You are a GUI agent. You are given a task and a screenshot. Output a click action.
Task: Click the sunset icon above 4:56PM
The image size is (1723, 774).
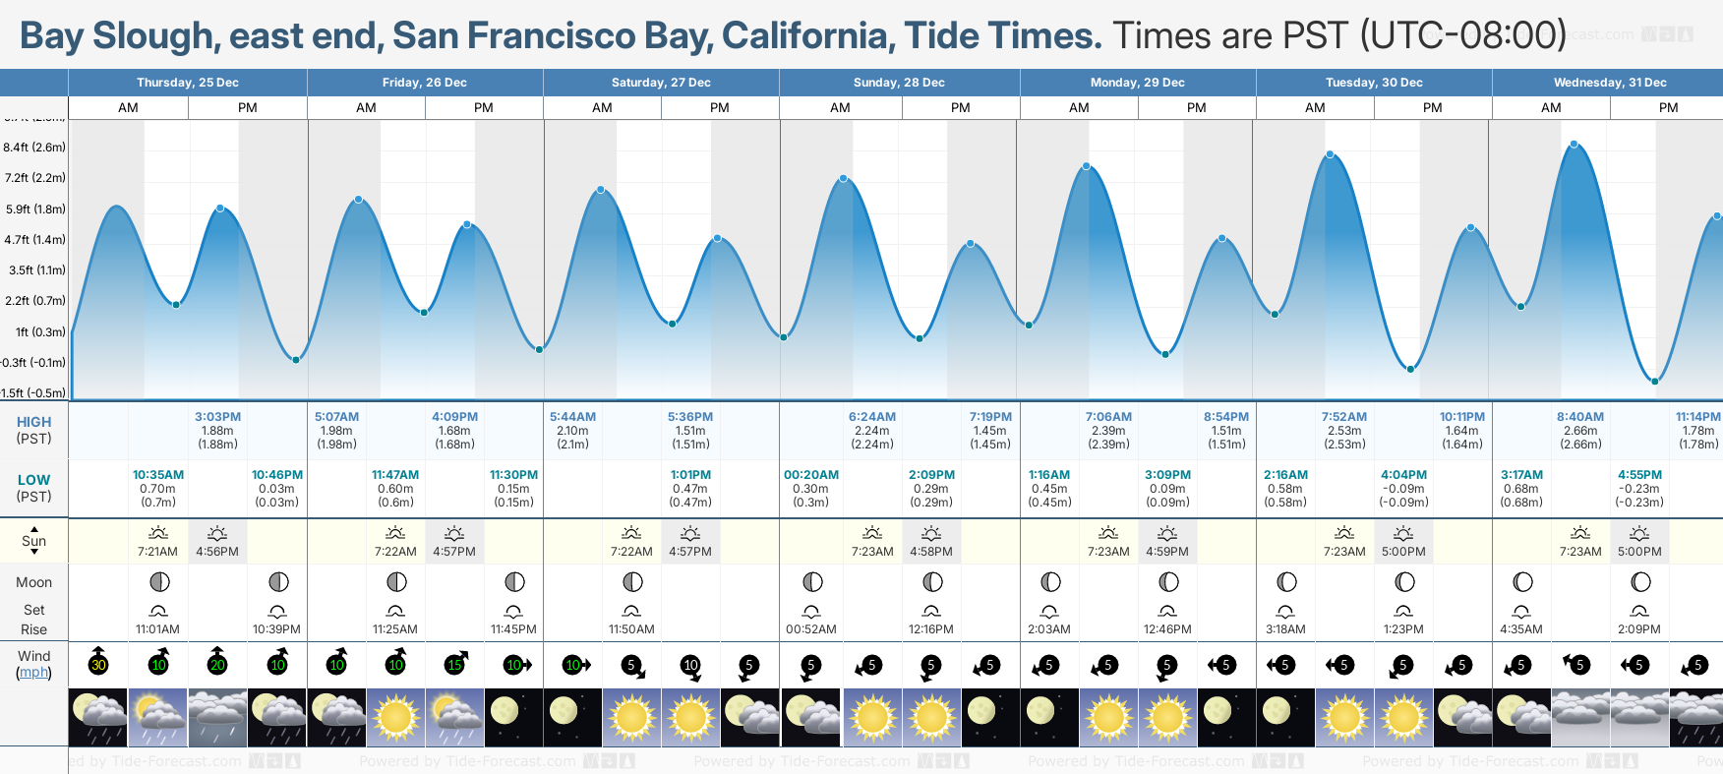click(x=217, y=533)
